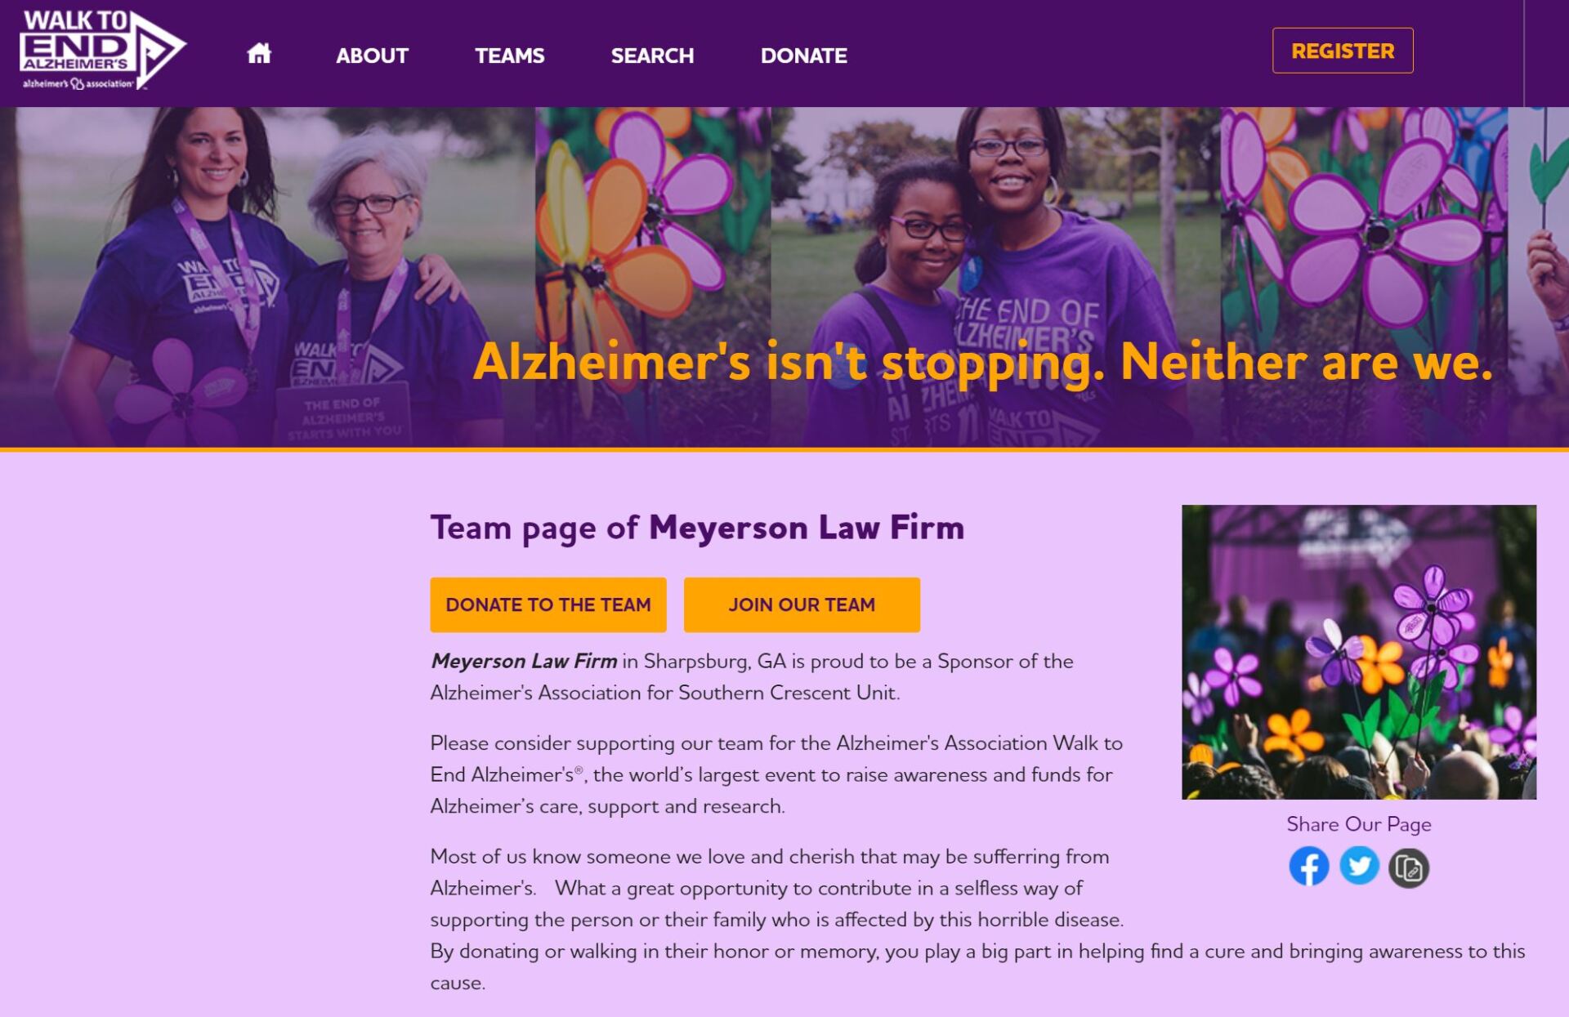Click the DONATE TO THE TEAM button
Viewport: 1569px width, 1017px height.
(548, 604)
